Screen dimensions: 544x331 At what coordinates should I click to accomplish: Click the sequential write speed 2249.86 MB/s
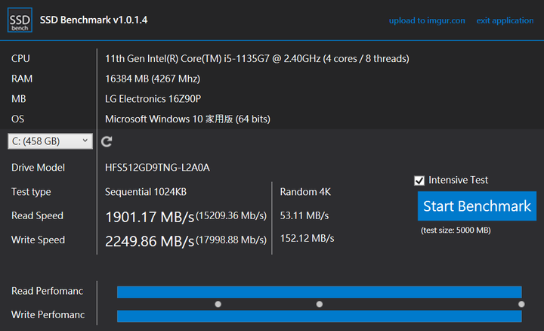pyautogui.click(x=149, y=241)
